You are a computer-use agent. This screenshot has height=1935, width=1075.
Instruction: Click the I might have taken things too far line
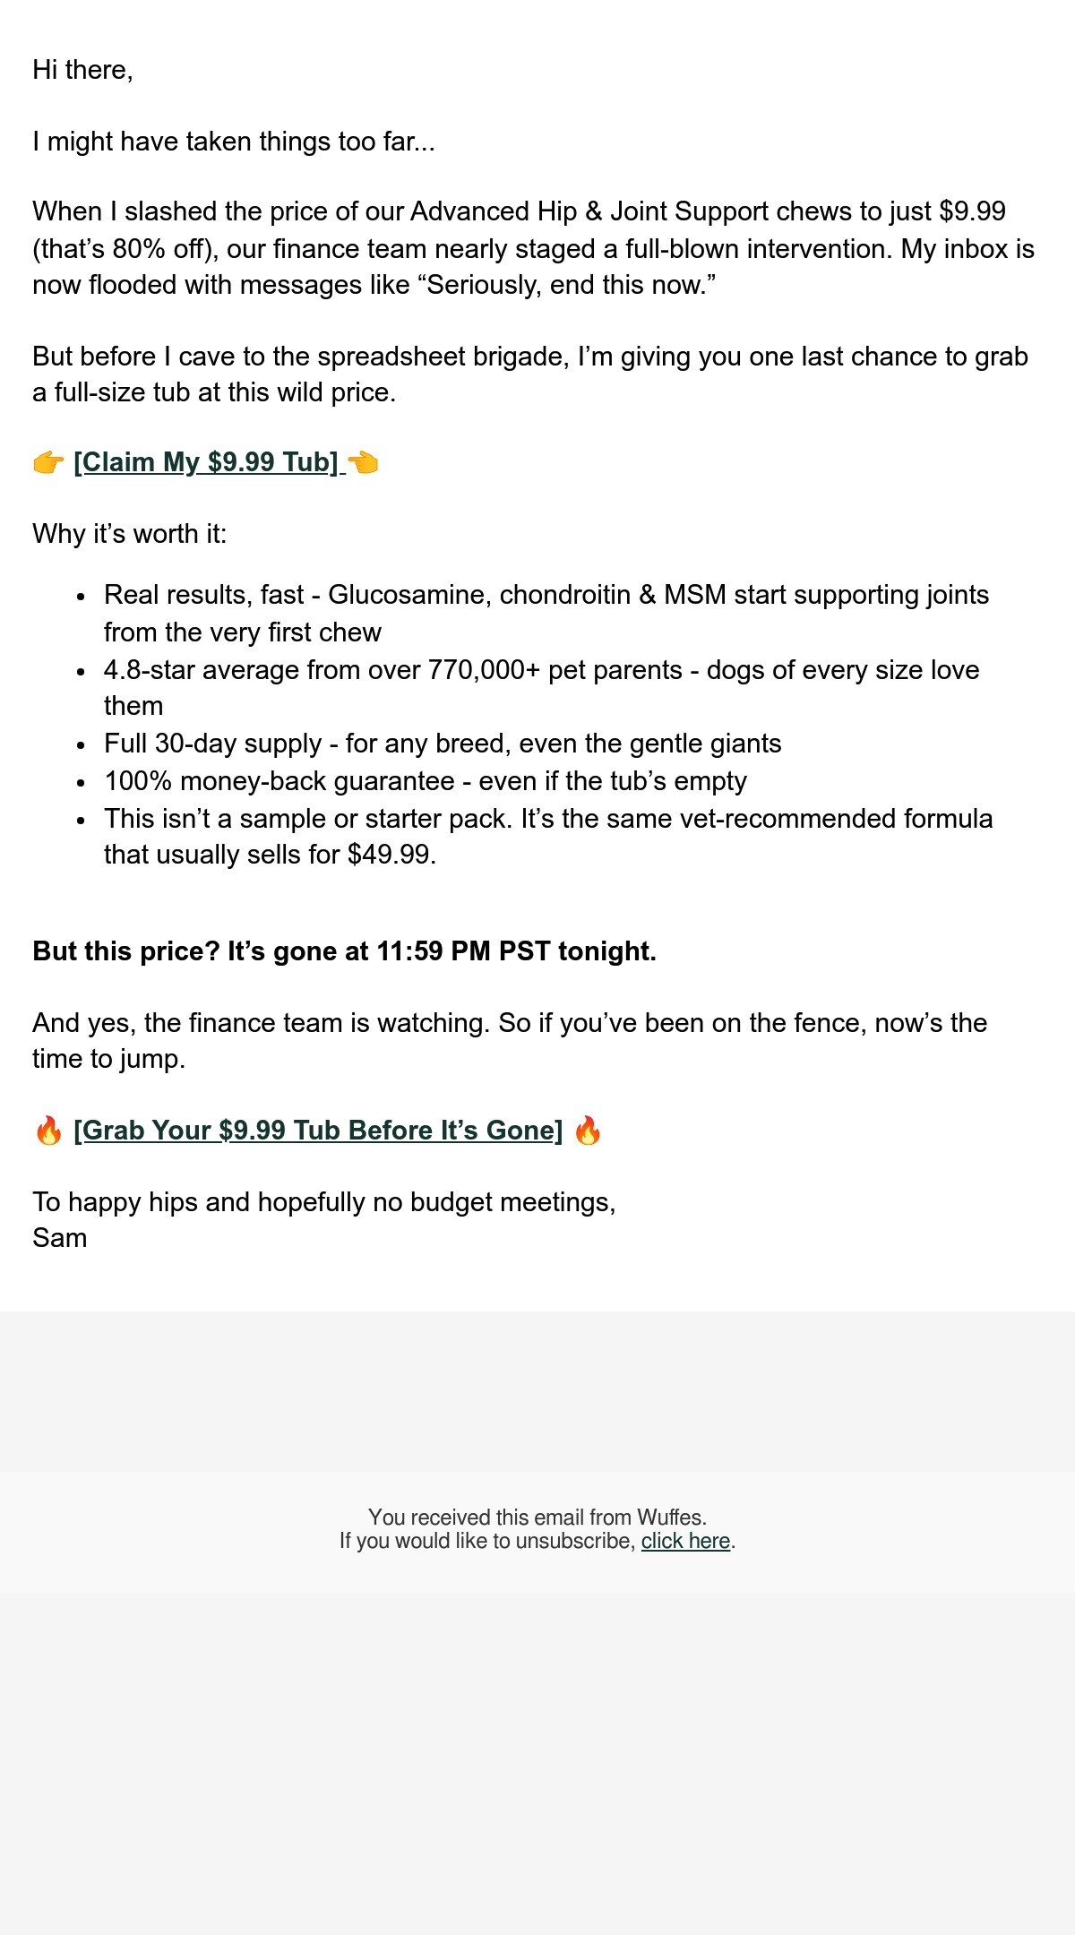(x=234, y=142)
